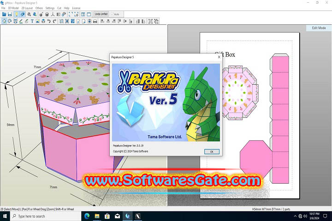Click the 'Pepakura Designer Ver. 5.0.19' text

[x=128, y=145]
